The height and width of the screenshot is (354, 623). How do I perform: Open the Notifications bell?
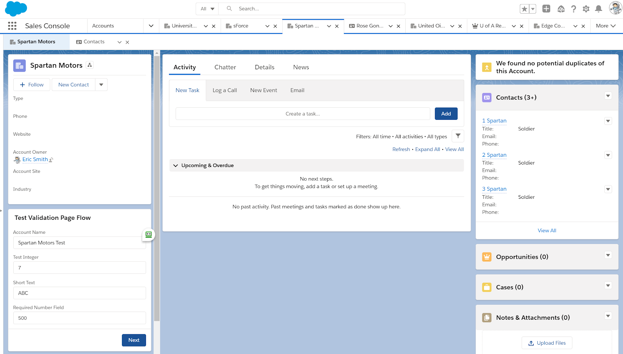[x=599, y=9]
